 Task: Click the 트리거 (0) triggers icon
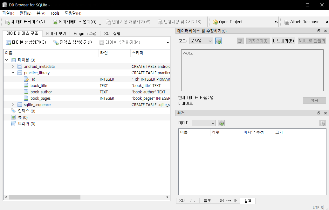pos(13,124)
